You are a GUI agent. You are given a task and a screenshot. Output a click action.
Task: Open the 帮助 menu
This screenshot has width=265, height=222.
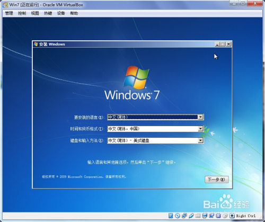pos(74,13)
